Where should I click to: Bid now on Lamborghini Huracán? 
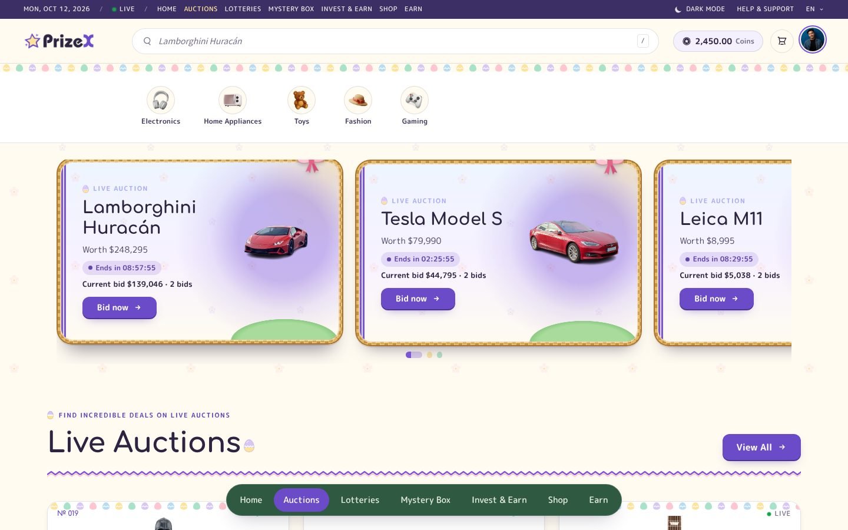tap(120, 307)
